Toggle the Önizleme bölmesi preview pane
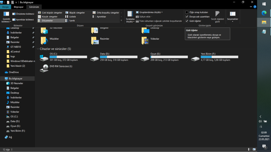Viewport: 271px width, 152px height. (x=23, y=14)
